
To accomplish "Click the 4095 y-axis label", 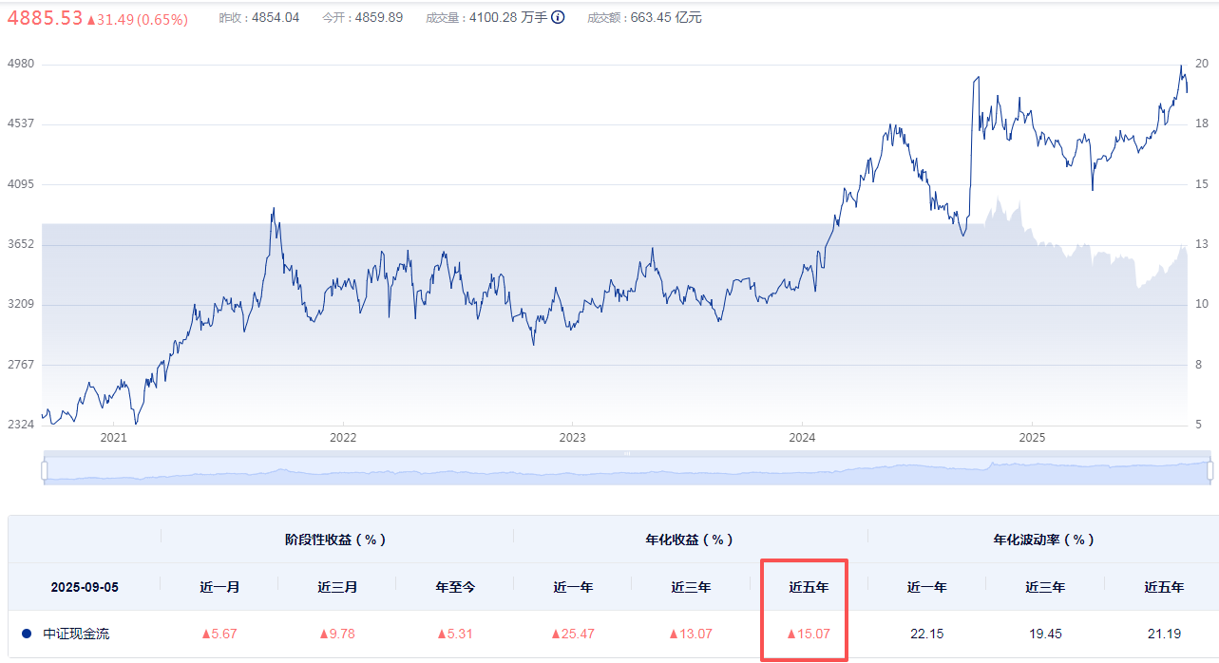I will coord(21,183).
